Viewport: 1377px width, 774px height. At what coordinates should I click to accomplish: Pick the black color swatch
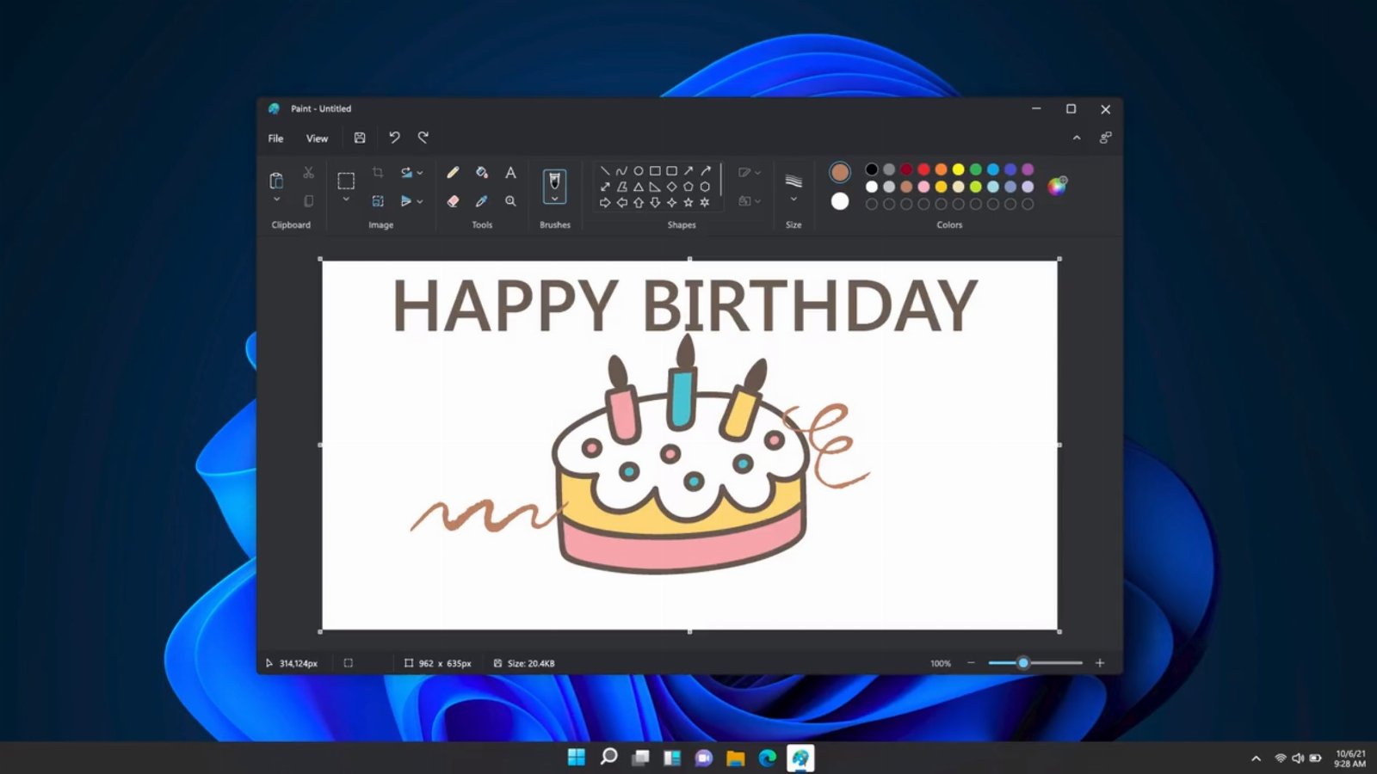872,169
